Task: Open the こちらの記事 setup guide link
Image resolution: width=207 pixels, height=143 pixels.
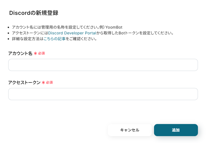Action: [54, 39]
